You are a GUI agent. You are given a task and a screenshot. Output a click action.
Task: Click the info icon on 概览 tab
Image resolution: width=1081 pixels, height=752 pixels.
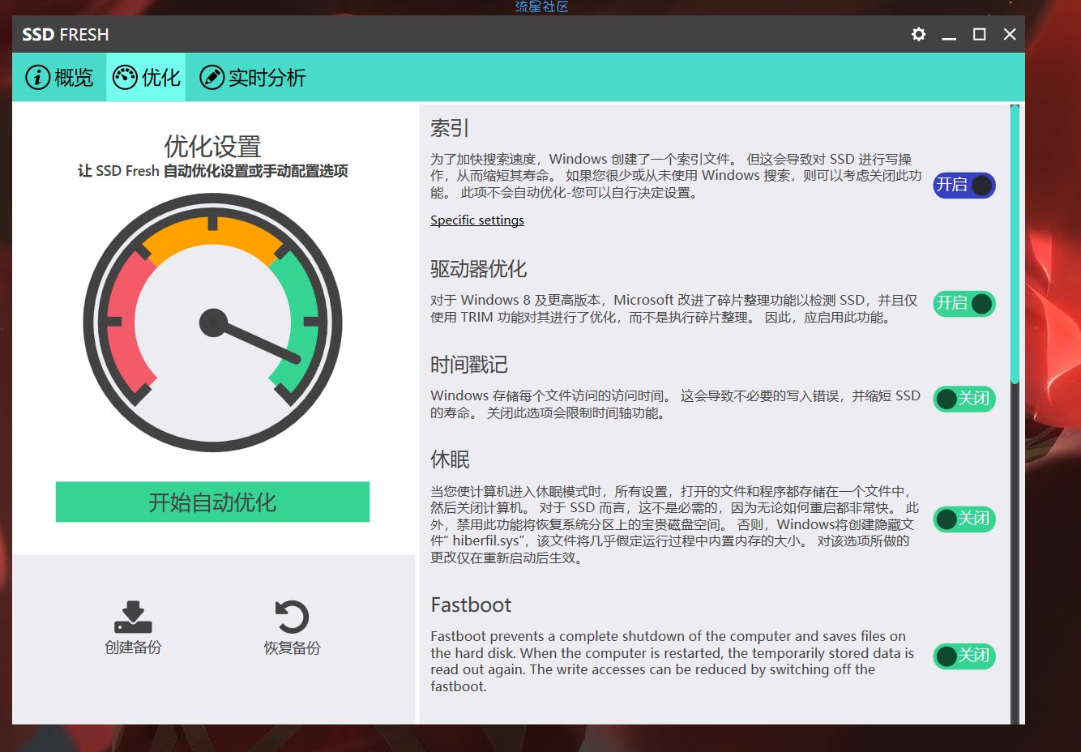click(x=37, y=78)
